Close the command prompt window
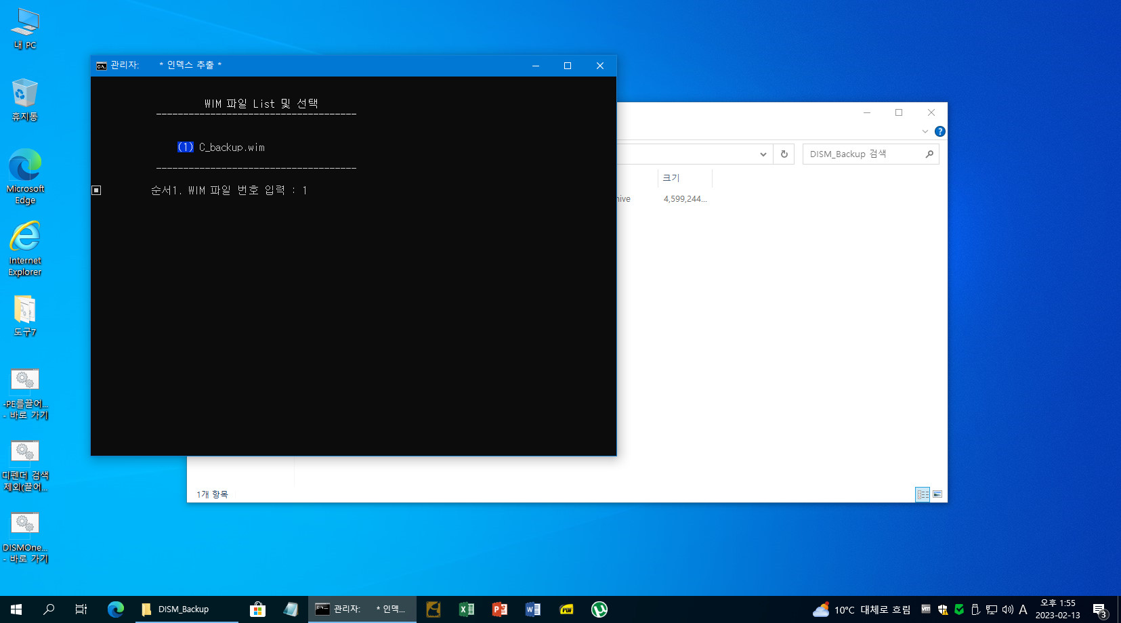Image resolution: width=1121 pixels, height=623 pixels. pos(600,66)
